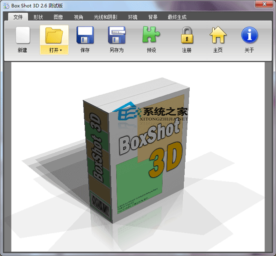The image size is (276, 256).
Task: Click the 3D box preview in the viewport
Action: coord(136,151)
